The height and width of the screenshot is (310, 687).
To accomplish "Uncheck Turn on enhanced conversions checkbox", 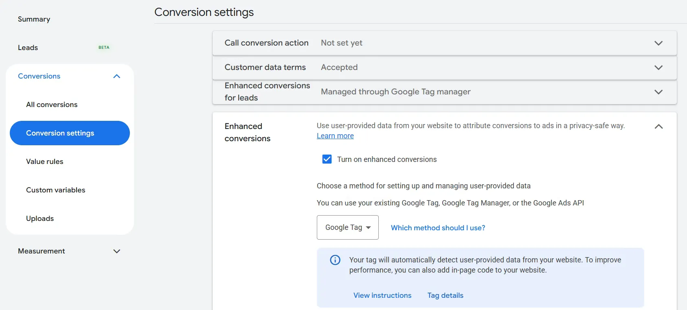I will coord(327,159).
